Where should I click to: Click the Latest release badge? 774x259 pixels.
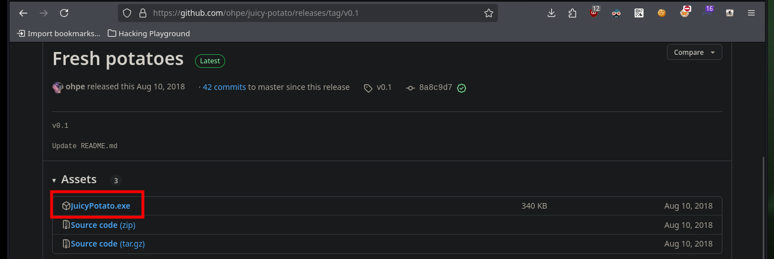point(210,61)
